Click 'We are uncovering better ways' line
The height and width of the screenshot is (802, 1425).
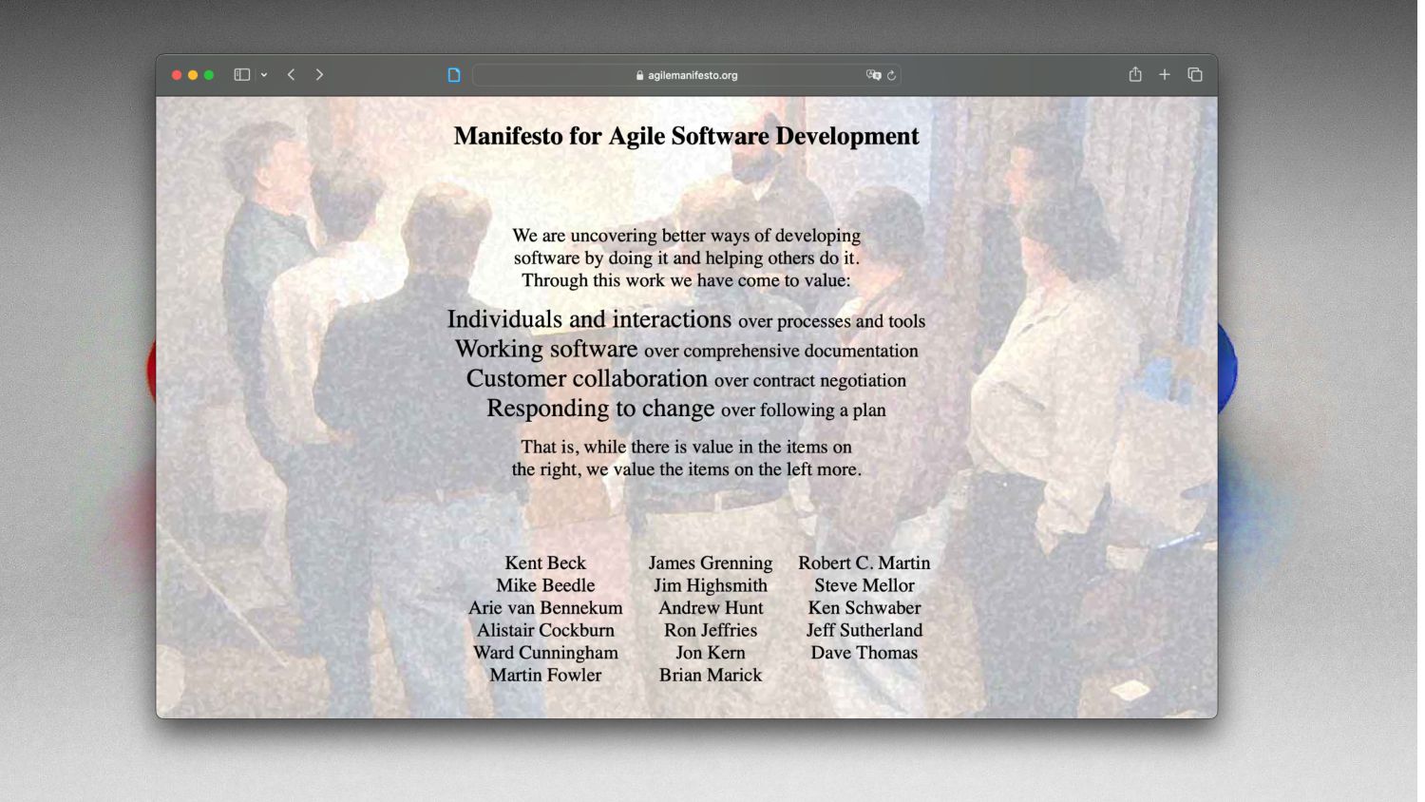point(686,236)
